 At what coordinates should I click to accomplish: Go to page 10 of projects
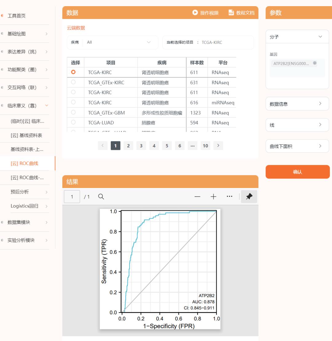(x=205, y=146)
